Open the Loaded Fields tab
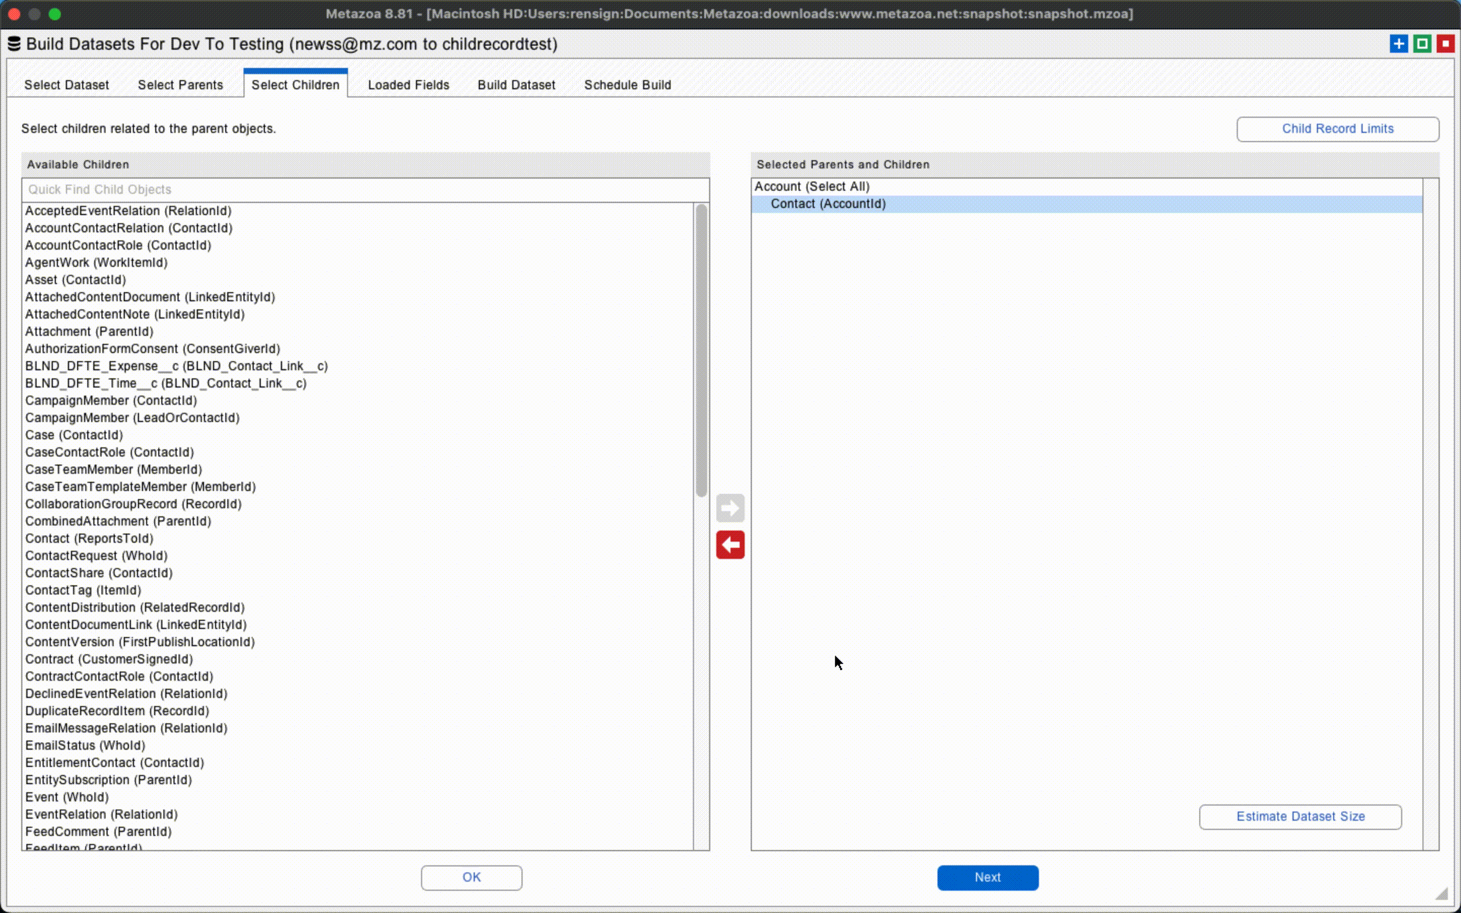The image size is (1461, 913). [x=408, y=85]
